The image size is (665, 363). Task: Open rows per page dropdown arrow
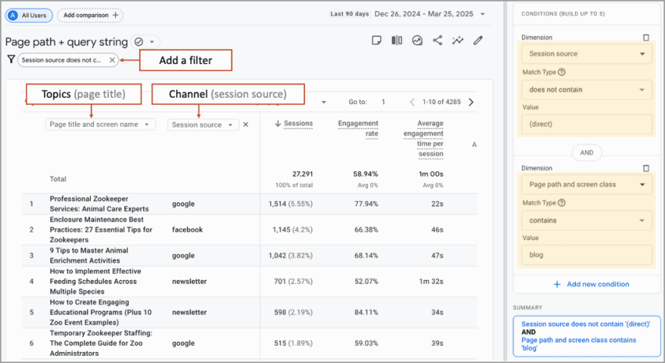[324, 102]
